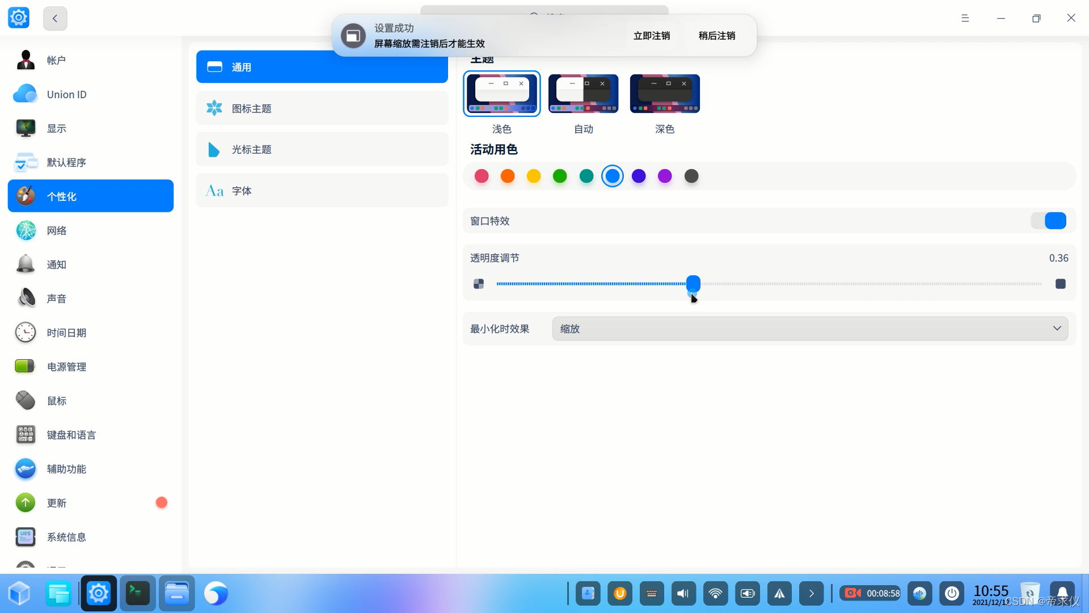
Task: Open the Mouse (鼠标) settings icon
Action: (26, 401)
